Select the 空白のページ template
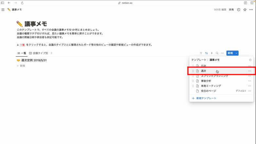The image size is (256, 144). coord(221,91)
